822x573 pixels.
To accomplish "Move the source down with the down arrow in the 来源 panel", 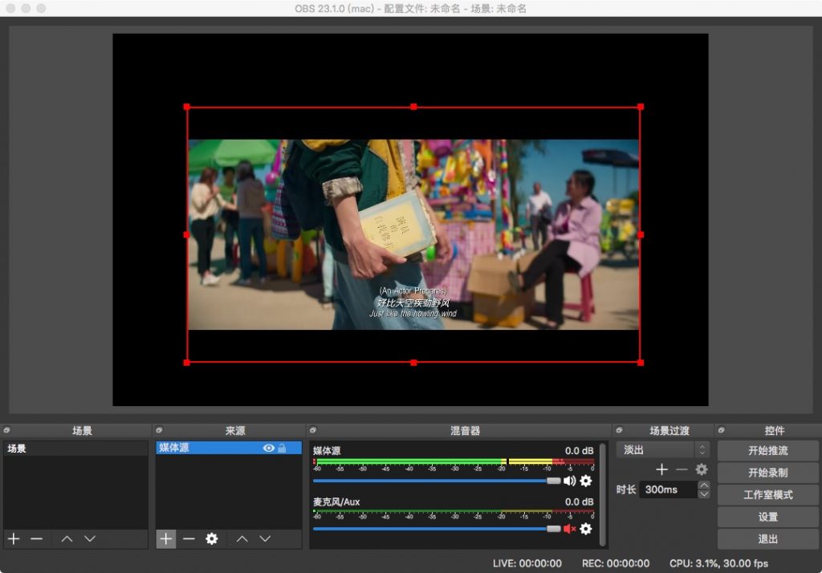I will click(265, 538).
